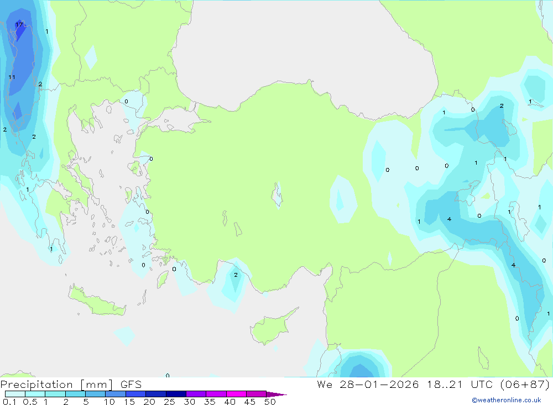Click legend scale label 40

[230, 402]
